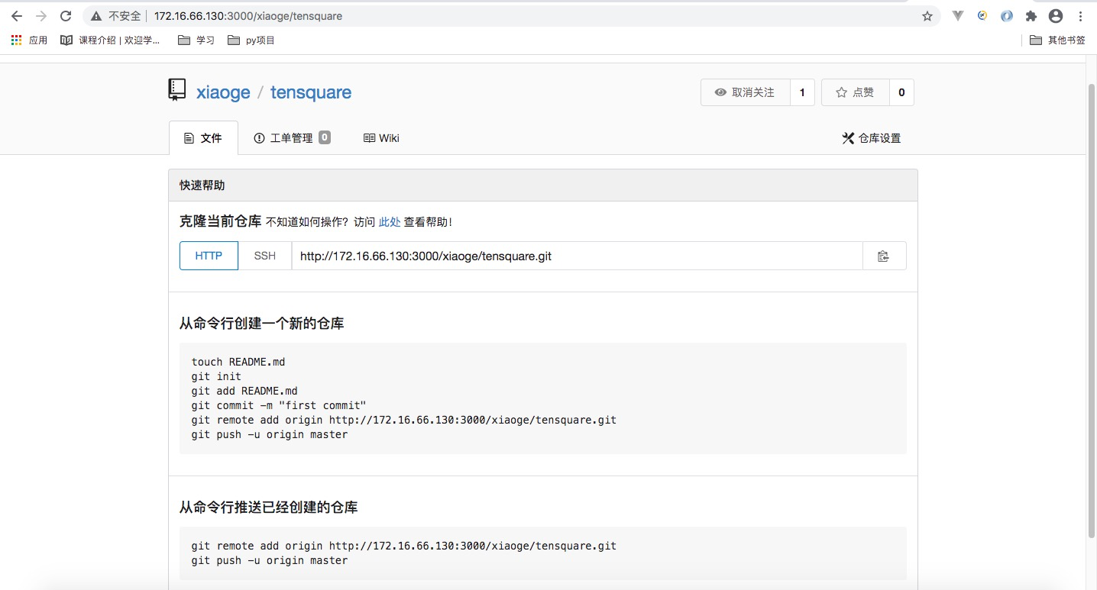
Task: Click the 从命令行推送已经创建的仓库 heading
Action: point(268,508)
